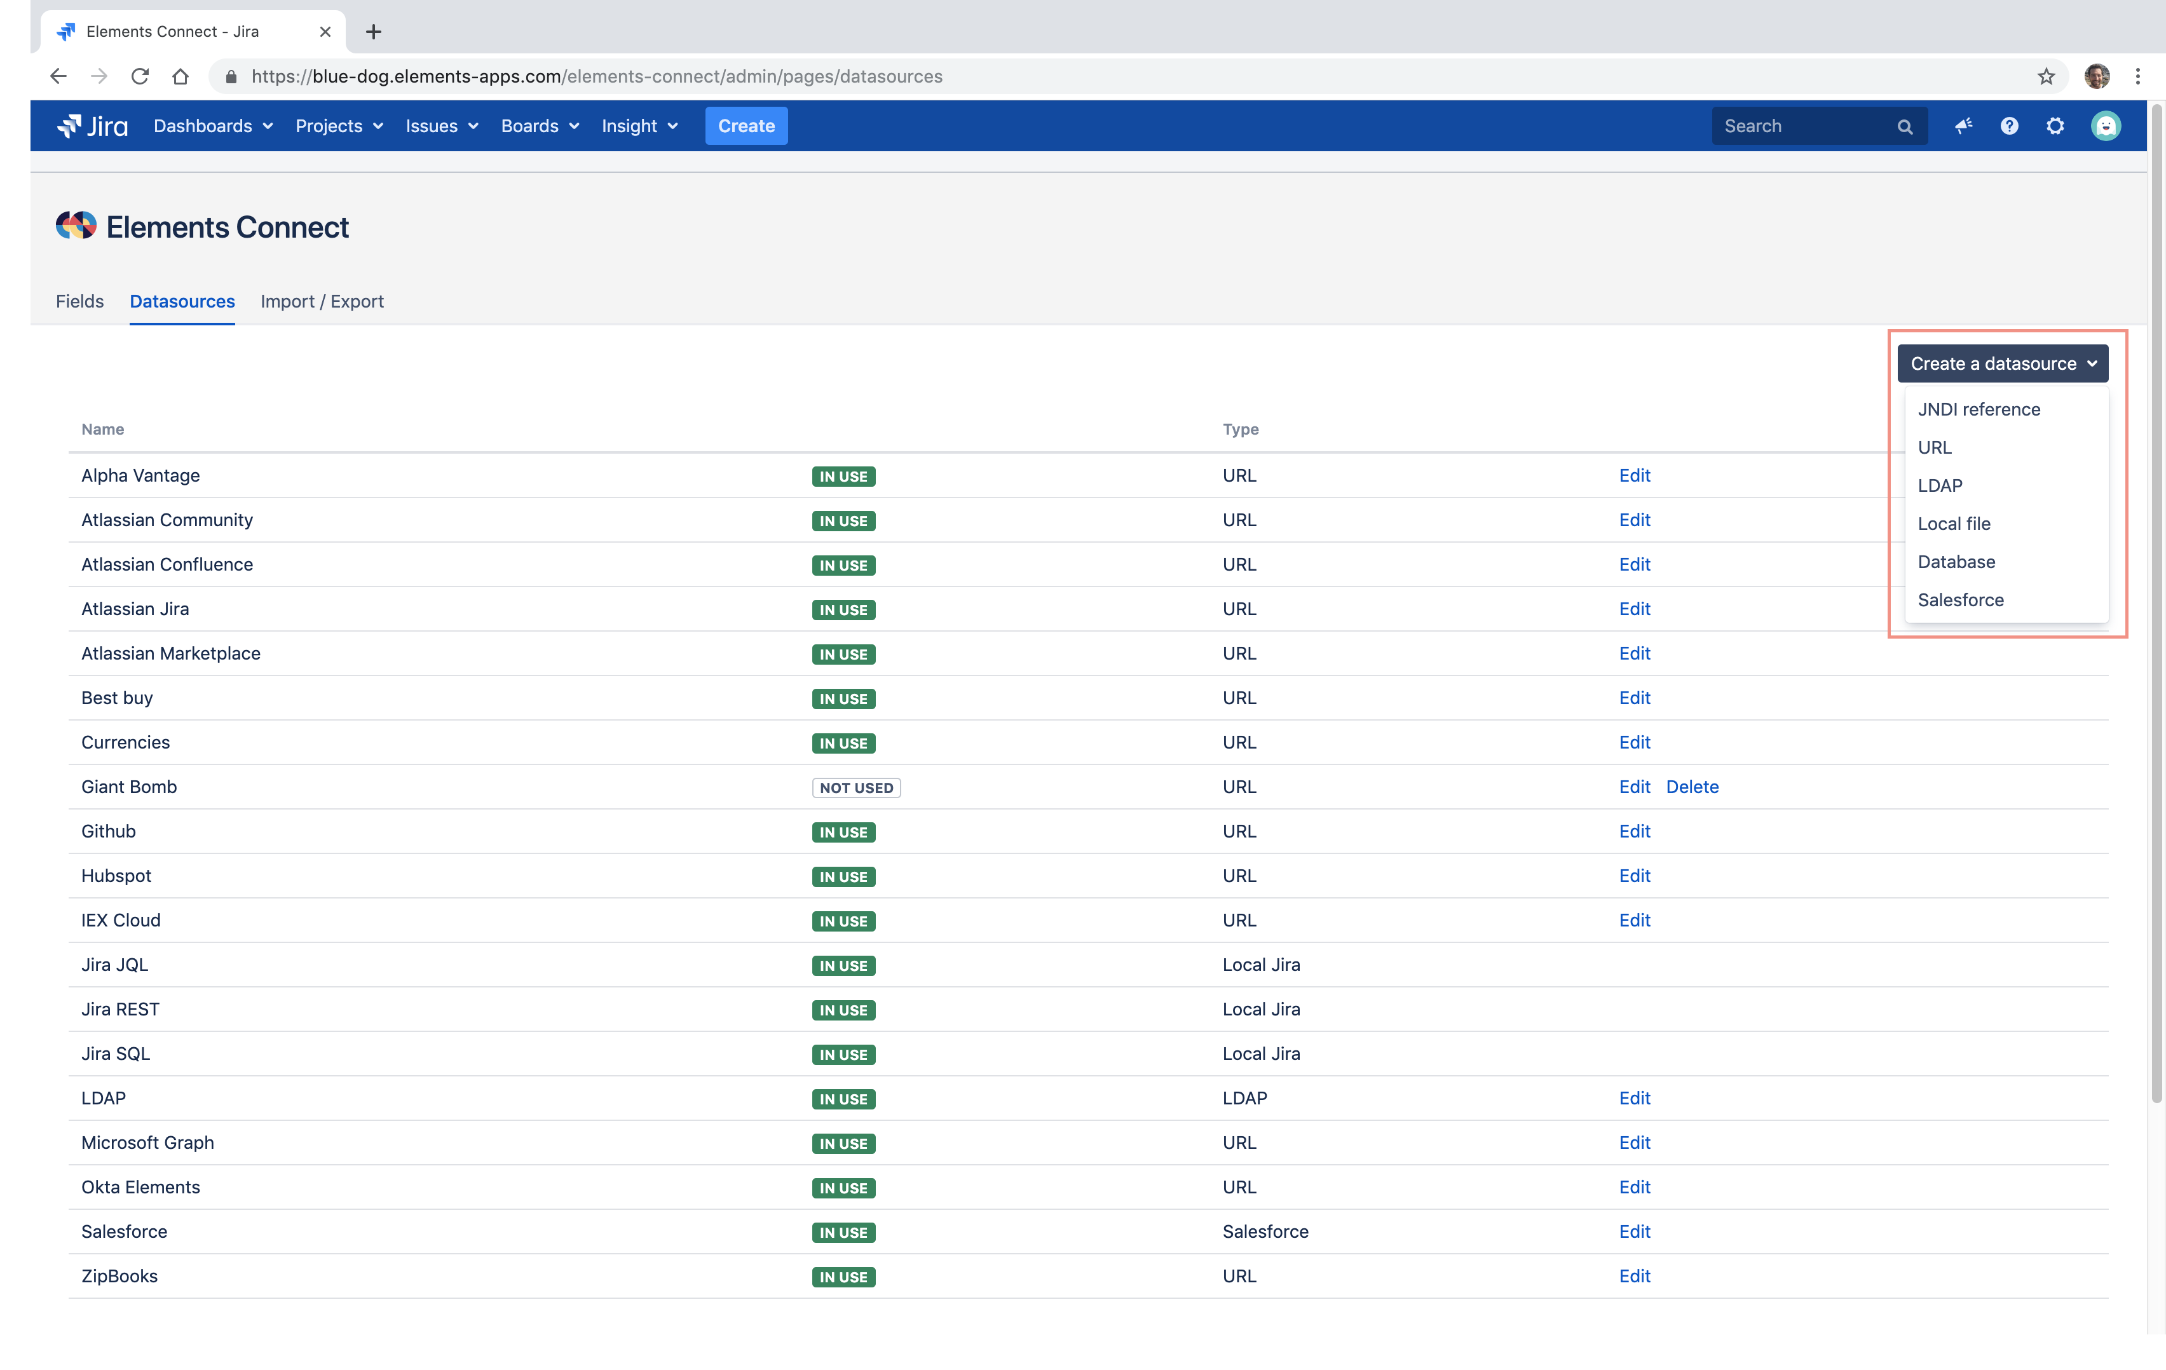This screenshot has height=1370, width=2166.
Task: Bookmark this page with star icon
Action: (x=2045, y=76)
